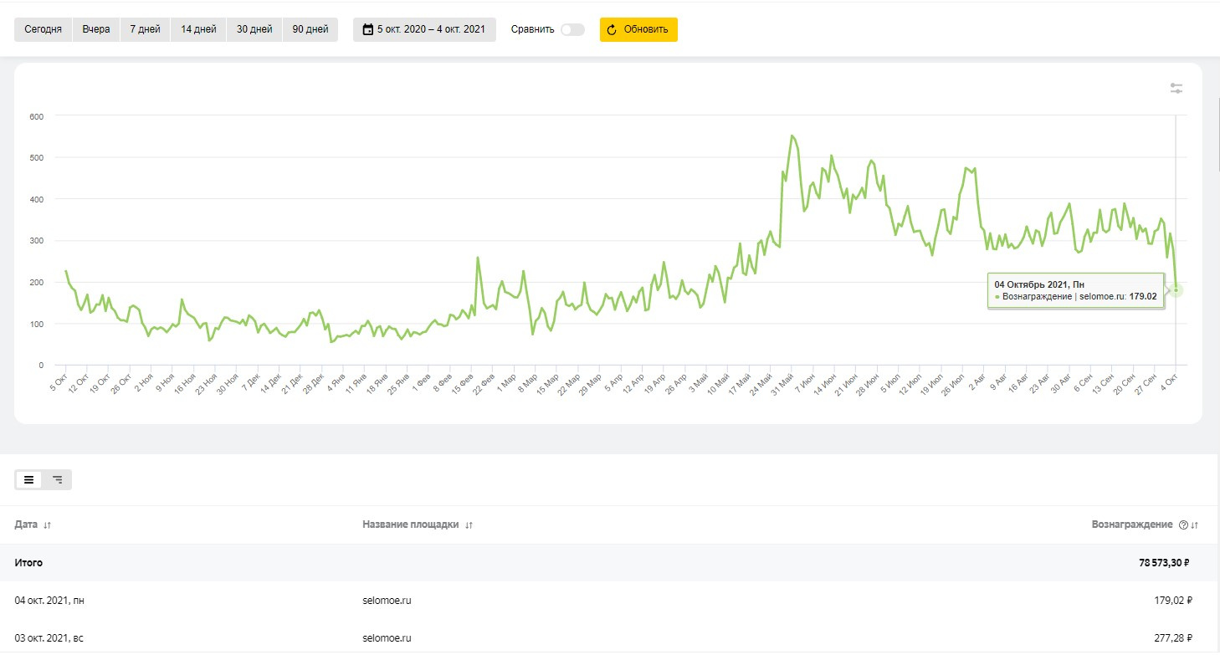Switch to tree hierarchy table view
1220x655 pixels.
pos(57,479)
